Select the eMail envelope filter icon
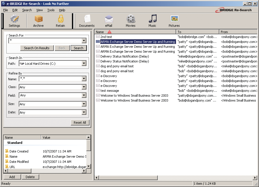 coord(108,19)
